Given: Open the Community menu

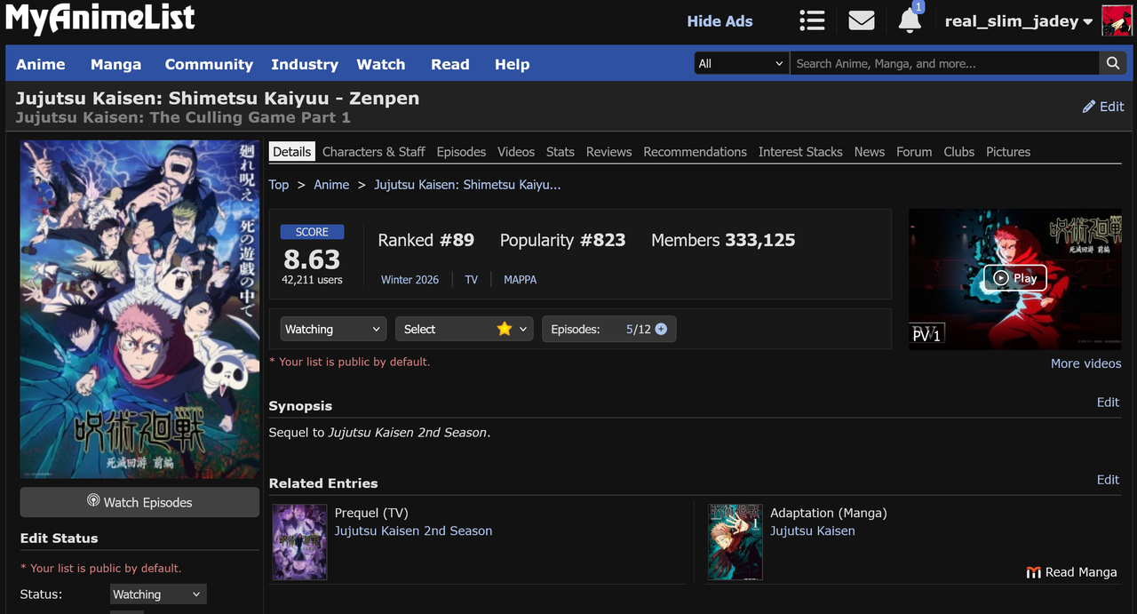Looking at the screenshot, I should 209,64.
